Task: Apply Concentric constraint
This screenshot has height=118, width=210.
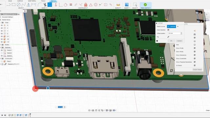Action: [x=95, y=5]
